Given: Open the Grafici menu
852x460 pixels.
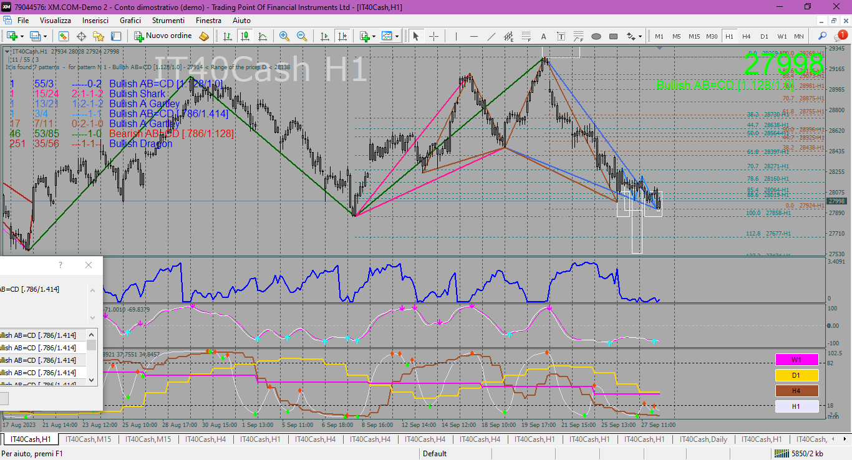Looking at the screenshot, I should click(x=130, y=21).
